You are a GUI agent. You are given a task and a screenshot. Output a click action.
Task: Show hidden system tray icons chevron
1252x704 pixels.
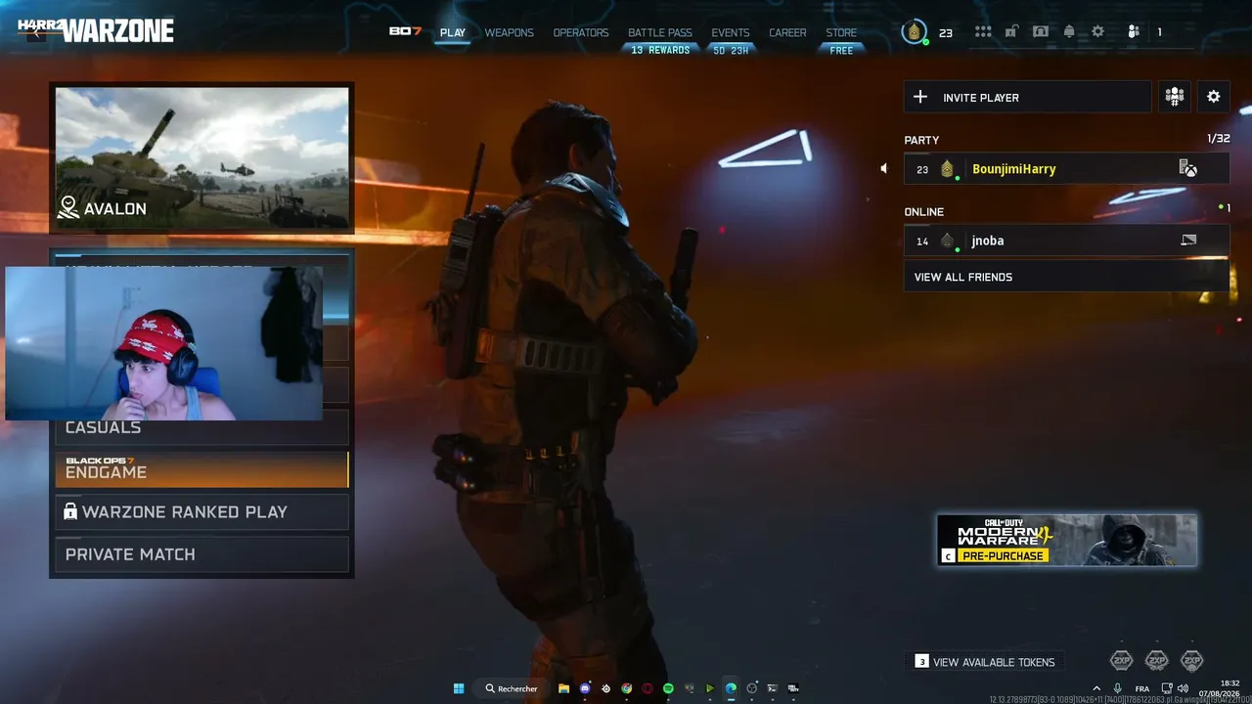(1096, 688)
